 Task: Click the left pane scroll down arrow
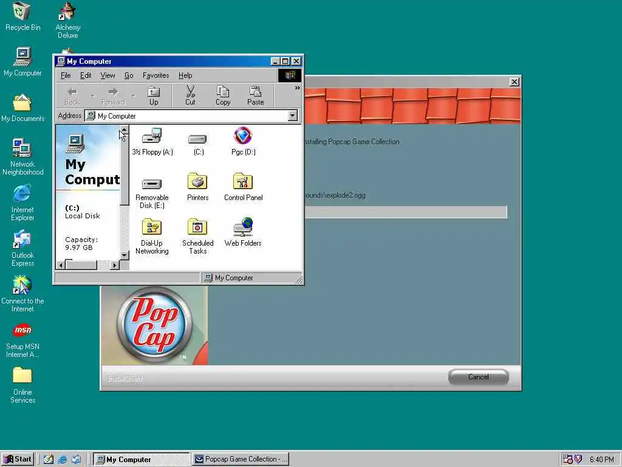(x=124, y=255)
